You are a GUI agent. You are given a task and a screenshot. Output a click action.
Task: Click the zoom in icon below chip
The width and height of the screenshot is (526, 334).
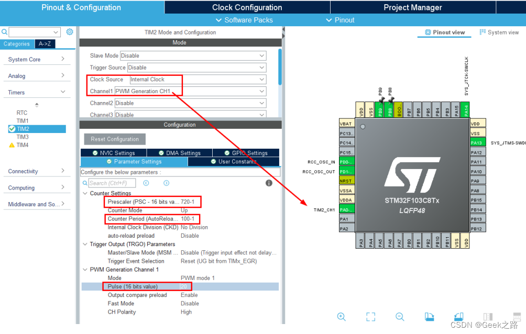342,317
